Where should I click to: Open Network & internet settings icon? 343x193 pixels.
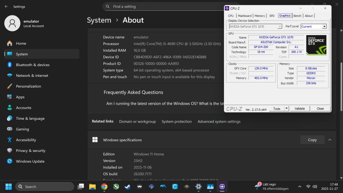tap(9, 75)
